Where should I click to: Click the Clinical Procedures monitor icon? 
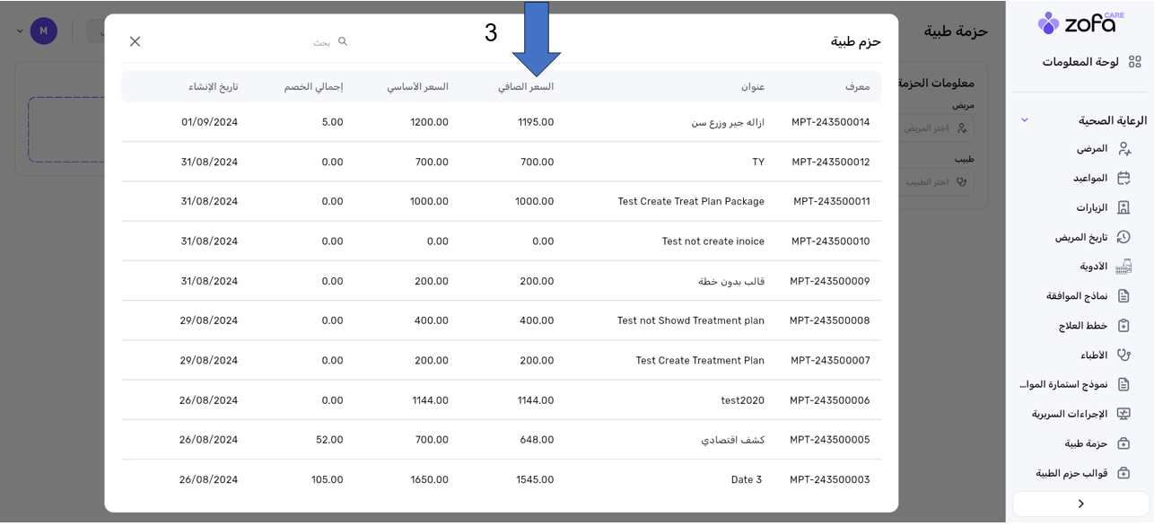click(1123, 414)
